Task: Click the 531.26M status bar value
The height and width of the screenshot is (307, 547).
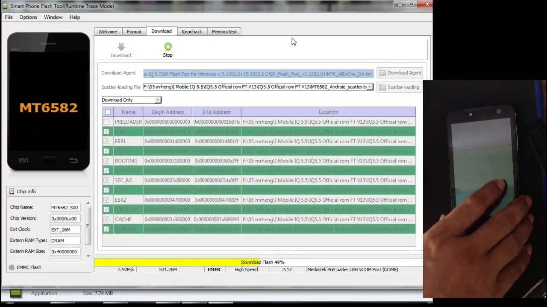Action: coord(168,269)
